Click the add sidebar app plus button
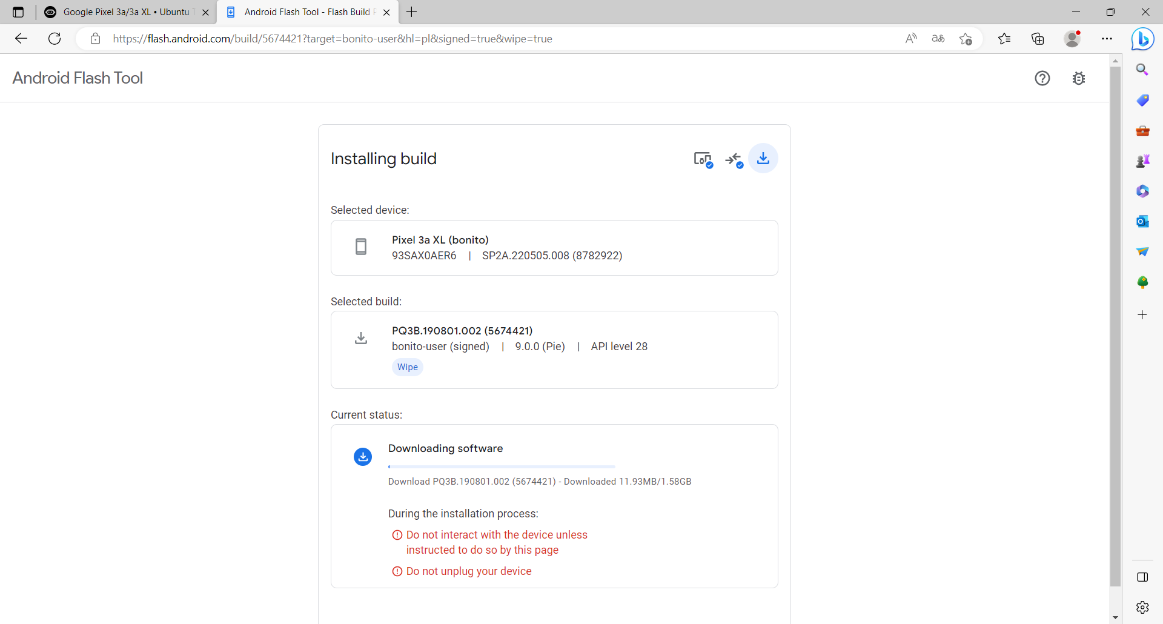Viewport: 1163px width, 624px height. click(x=1142, y=314)
